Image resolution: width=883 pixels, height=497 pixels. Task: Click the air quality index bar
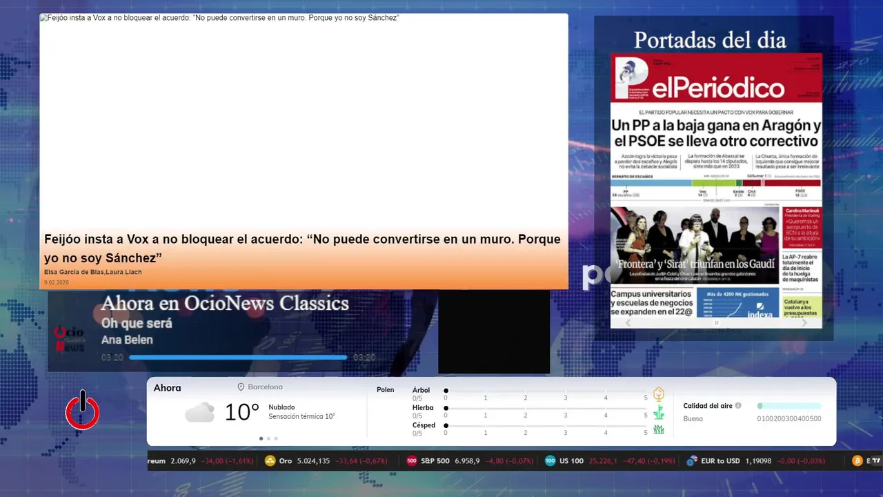(789, 406)
